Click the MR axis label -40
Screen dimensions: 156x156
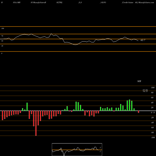152,123
